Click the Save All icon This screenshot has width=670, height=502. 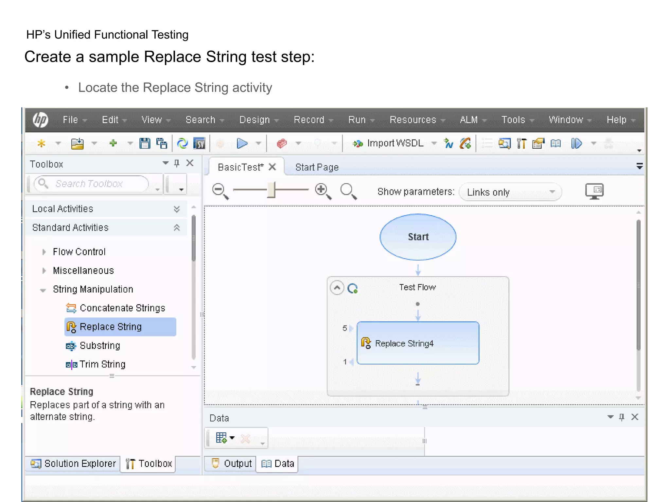point(162,143)
